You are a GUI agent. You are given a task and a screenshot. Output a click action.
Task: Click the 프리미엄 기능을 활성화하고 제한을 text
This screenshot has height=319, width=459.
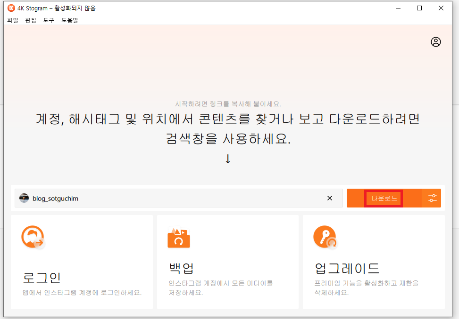(367, 283)
